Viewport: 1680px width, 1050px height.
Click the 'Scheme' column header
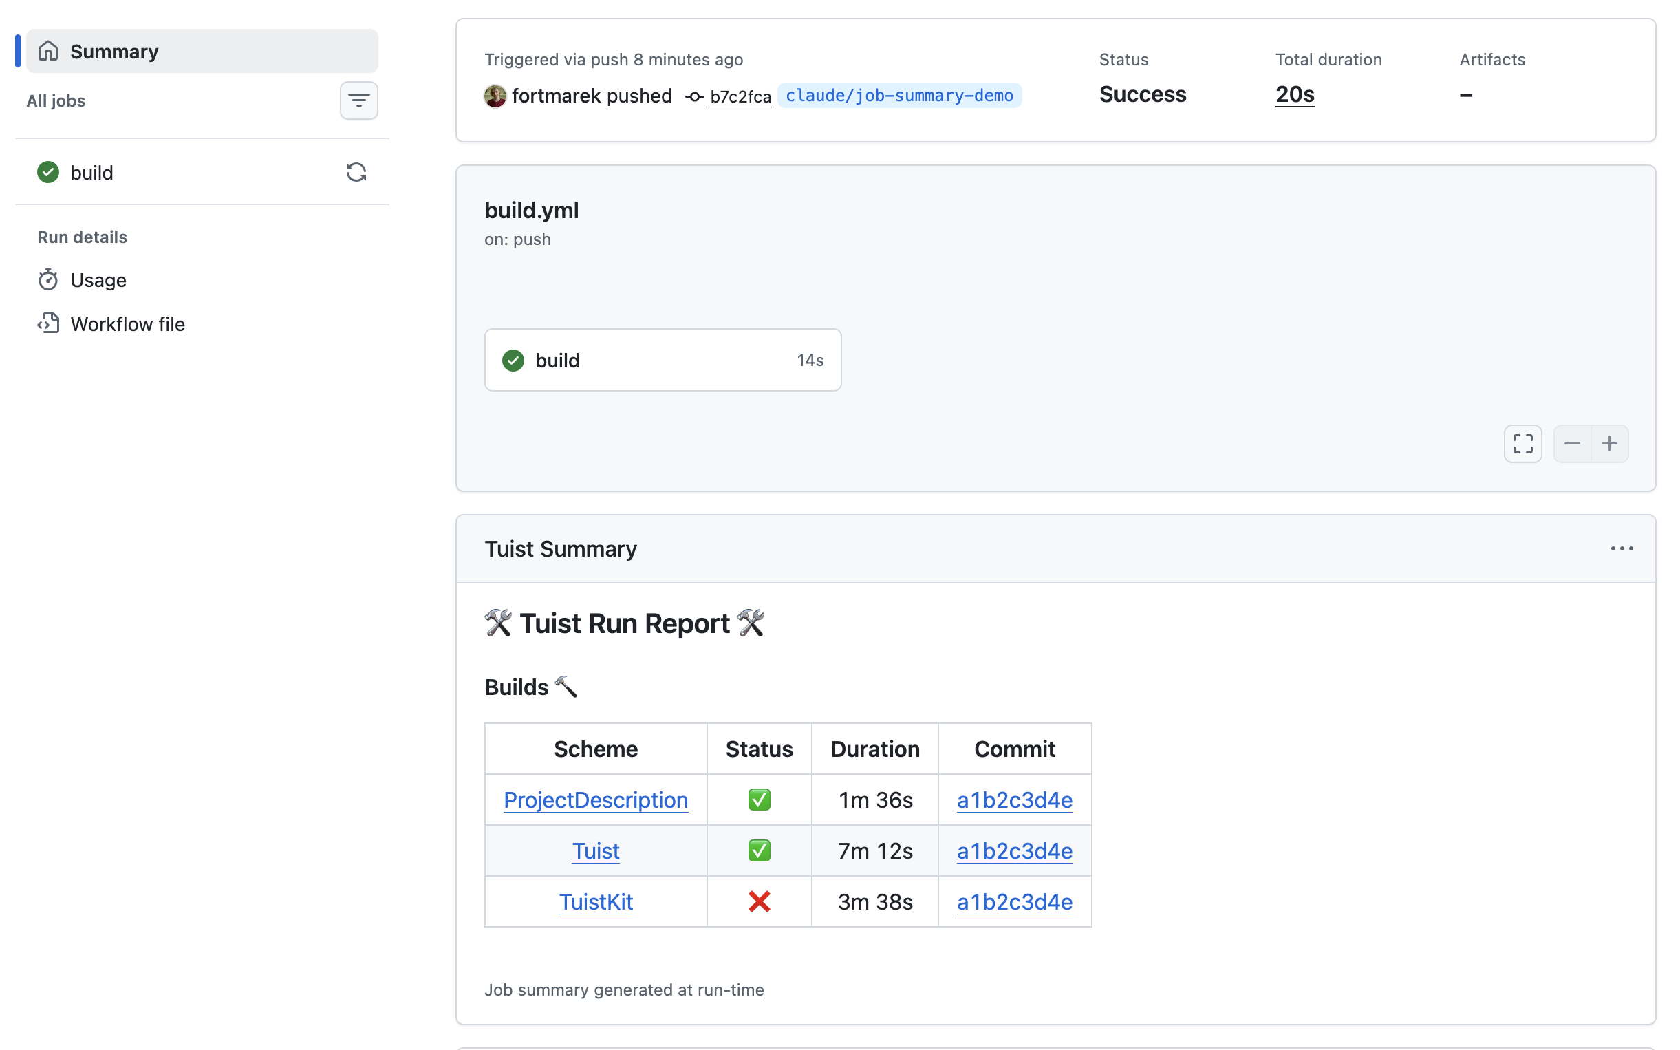click(x=596, y=749)
